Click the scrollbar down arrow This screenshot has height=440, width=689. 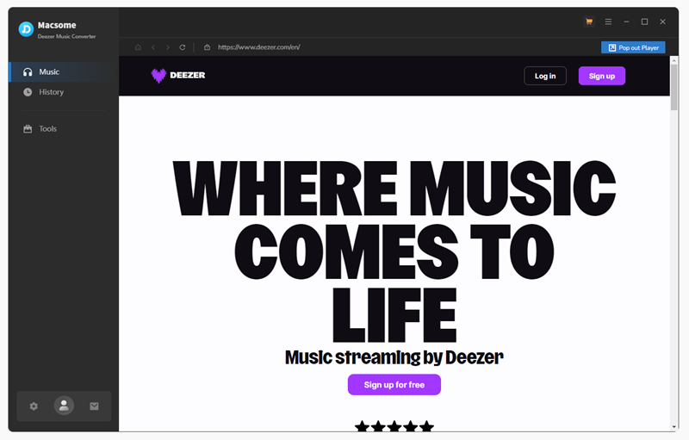point(673,427)
